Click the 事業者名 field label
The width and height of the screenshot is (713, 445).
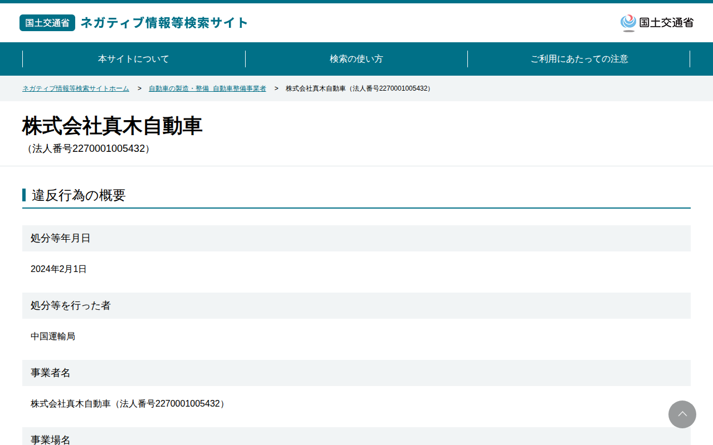click(x=51, y=373)
